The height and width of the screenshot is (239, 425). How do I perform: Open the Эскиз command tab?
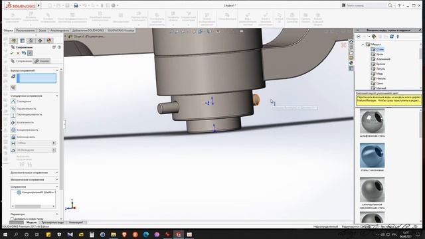42,31
